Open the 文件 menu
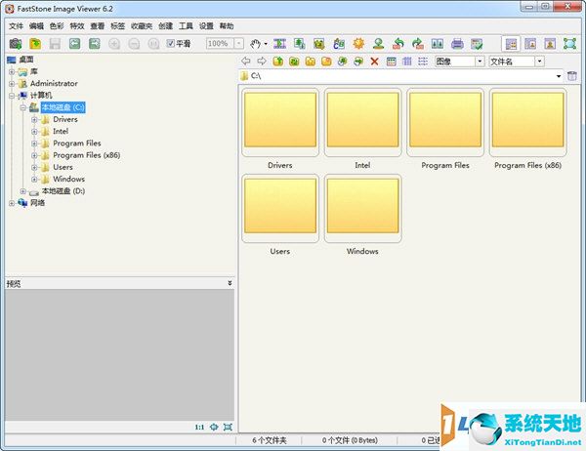The image size is (586, 451). 16,25
